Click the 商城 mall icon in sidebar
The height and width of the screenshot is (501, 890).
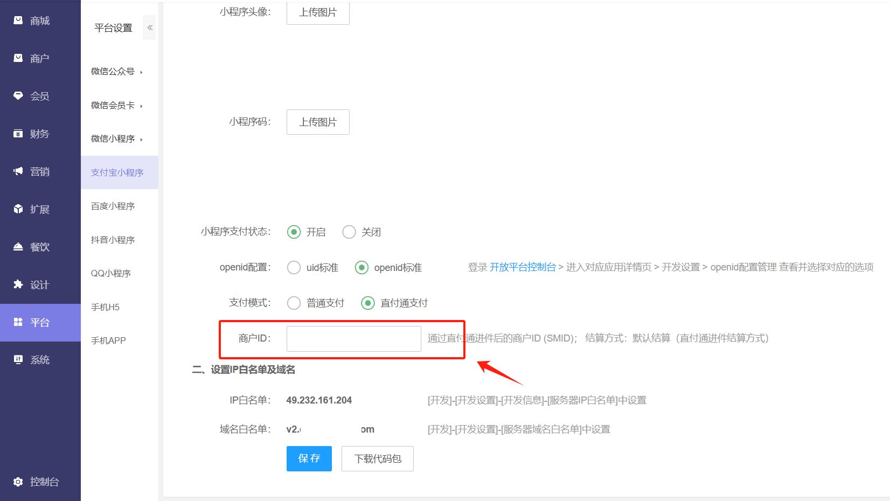18,20
